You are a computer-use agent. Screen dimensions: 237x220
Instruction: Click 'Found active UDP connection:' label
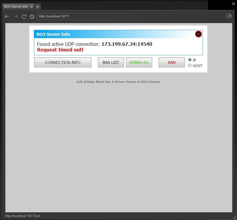[68, 44]
